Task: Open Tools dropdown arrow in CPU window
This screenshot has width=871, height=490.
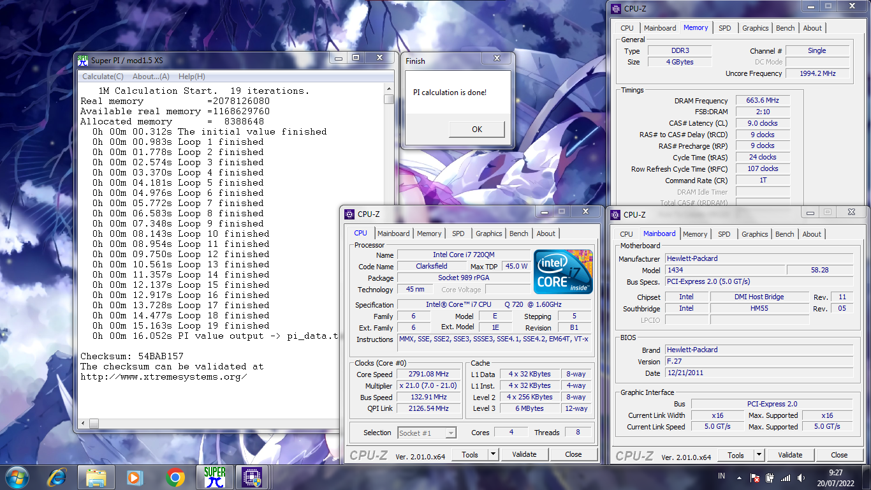Action: 493,454
